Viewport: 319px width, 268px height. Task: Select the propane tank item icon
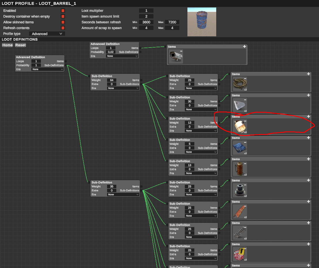[x=240, y=127]
